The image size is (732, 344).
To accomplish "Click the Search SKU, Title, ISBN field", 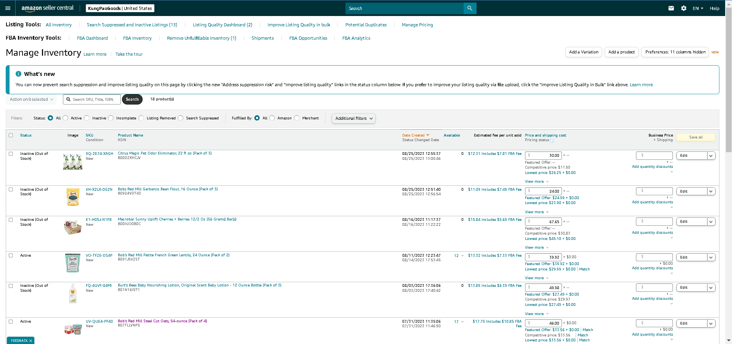I will 92,100.
